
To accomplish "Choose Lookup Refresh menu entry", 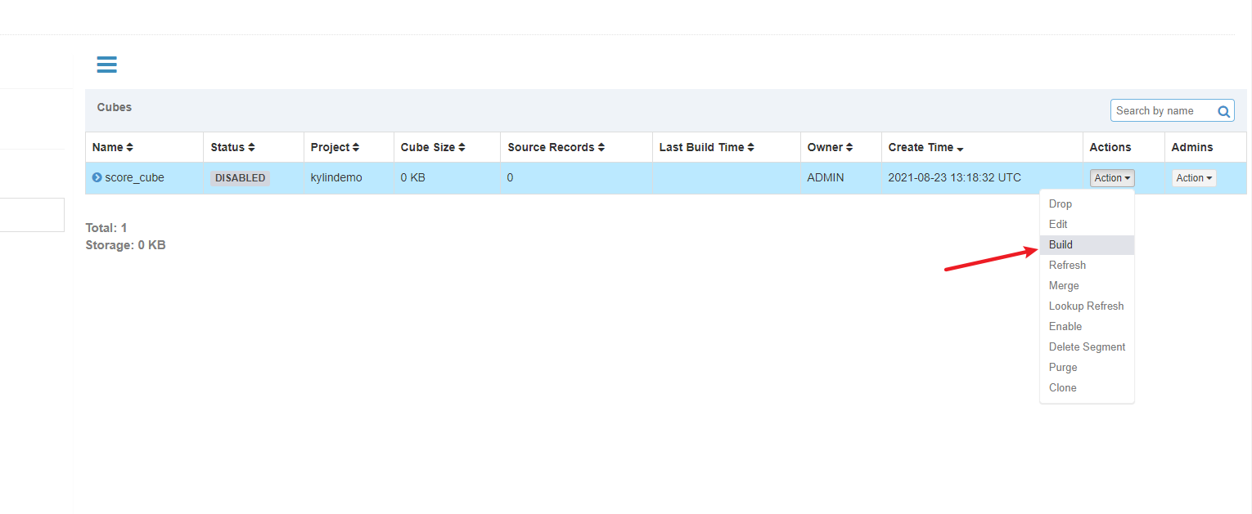I will 1087,306.
